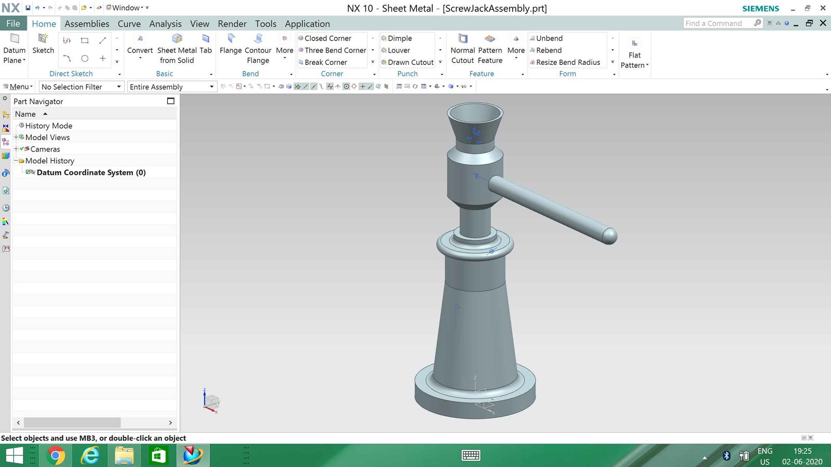Open the Analysis ribbon tab

pyautogui.click(x=165, y=24)
